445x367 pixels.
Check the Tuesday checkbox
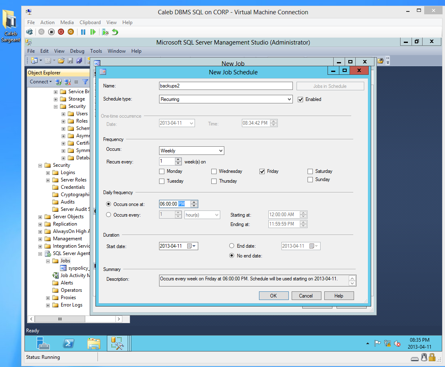tap(162, 181)
